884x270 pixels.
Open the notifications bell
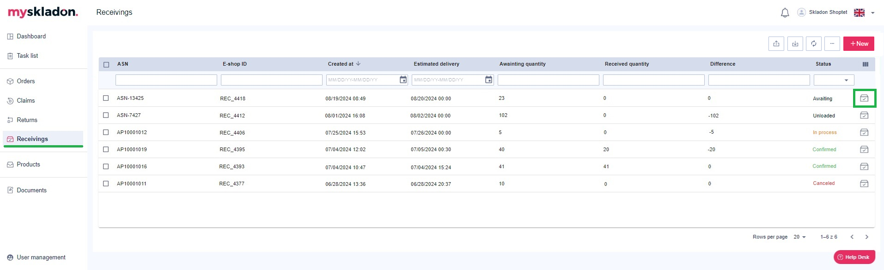pyautogui.click(x=785, y=13)
